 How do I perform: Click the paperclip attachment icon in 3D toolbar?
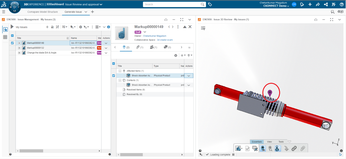click(303, 148)
